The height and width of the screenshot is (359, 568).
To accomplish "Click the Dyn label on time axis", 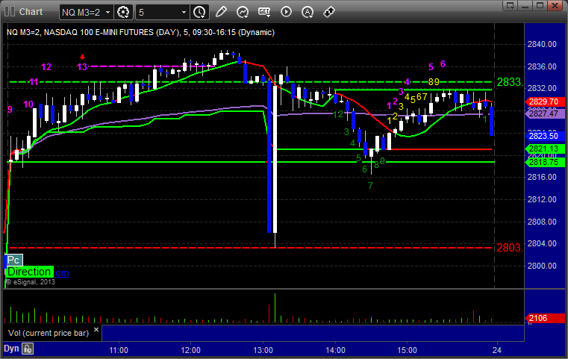I will 11,349.
